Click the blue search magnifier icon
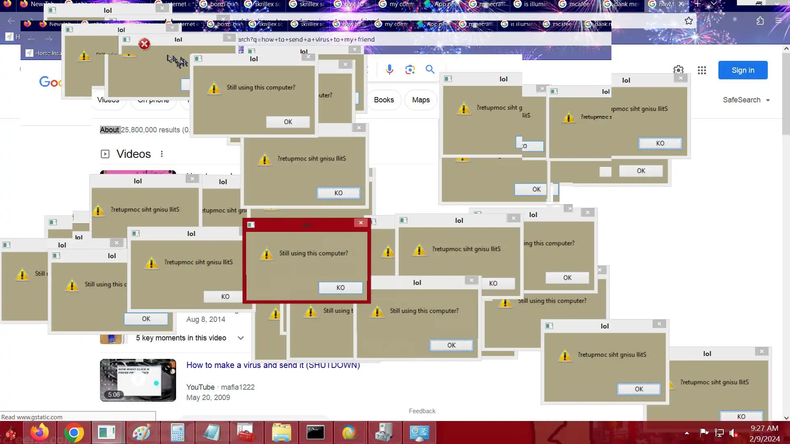Screen dimensions: 790x444 pos(430,69)
